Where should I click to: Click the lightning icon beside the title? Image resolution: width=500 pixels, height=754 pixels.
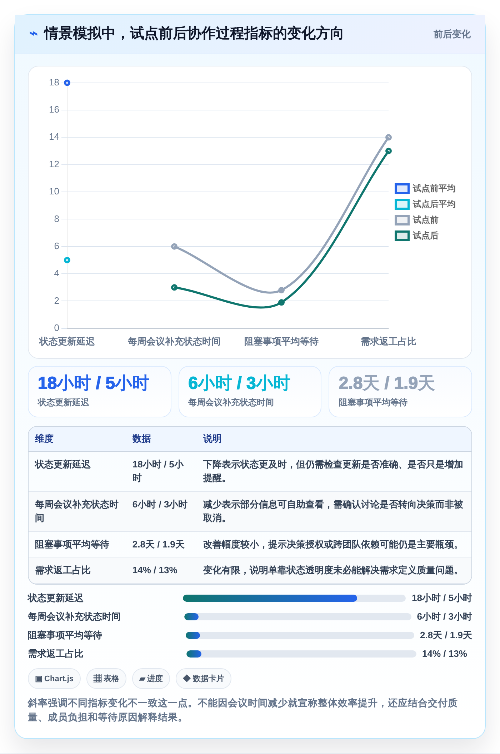pyautogui.click(x=33, y=34)
